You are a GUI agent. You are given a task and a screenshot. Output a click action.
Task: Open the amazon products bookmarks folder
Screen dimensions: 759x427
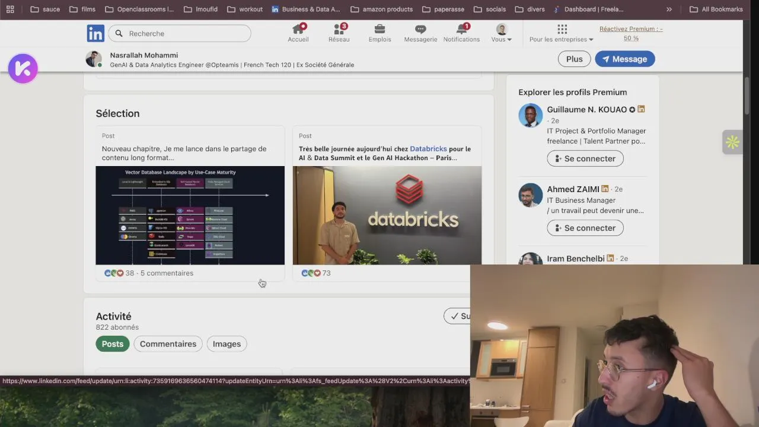pos(381,9)
